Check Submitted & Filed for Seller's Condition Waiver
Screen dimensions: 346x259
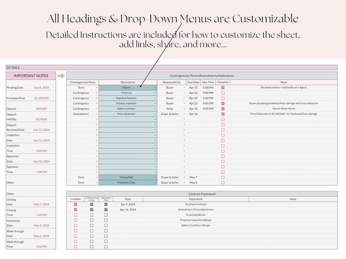click(x=106, y=226)
